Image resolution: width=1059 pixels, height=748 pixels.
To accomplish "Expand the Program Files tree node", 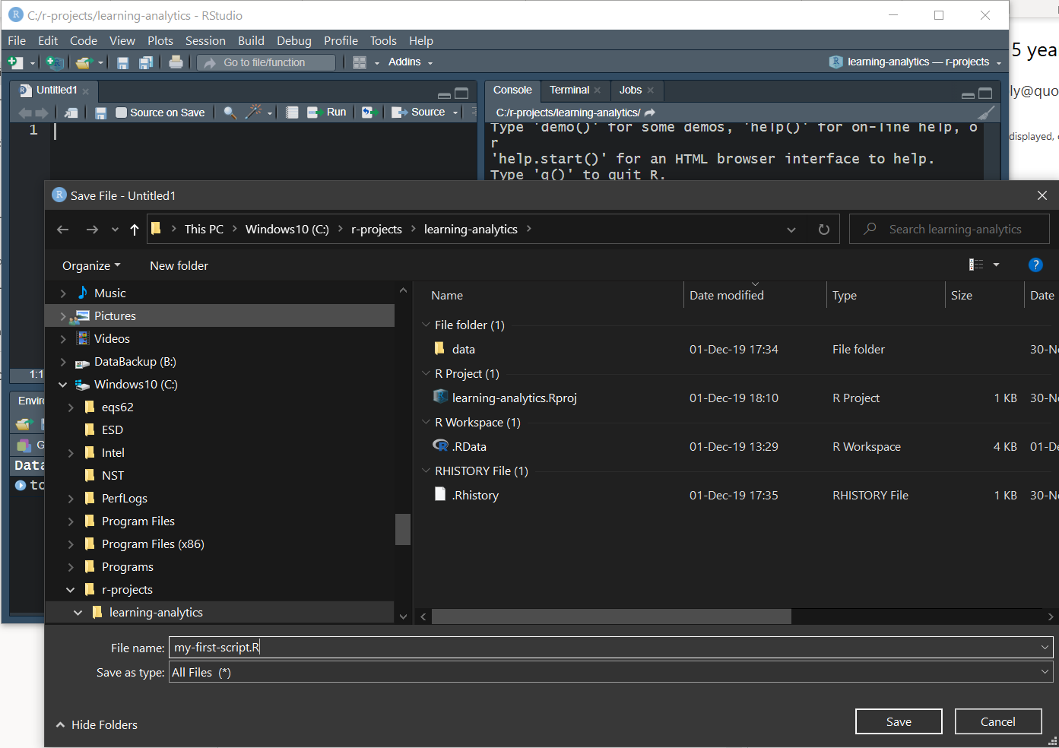I will click(71, 521).
